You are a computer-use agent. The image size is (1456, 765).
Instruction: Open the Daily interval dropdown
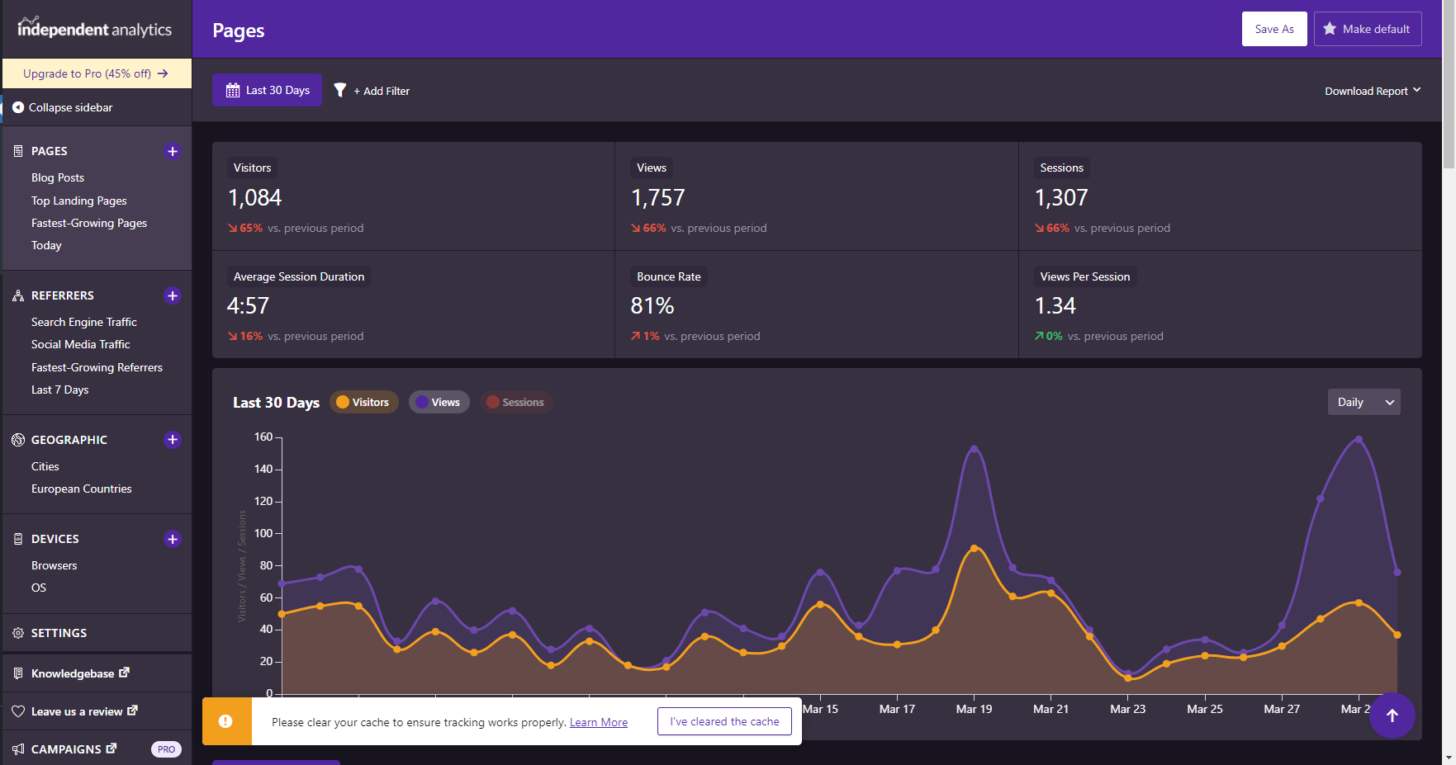(1364, 402)
